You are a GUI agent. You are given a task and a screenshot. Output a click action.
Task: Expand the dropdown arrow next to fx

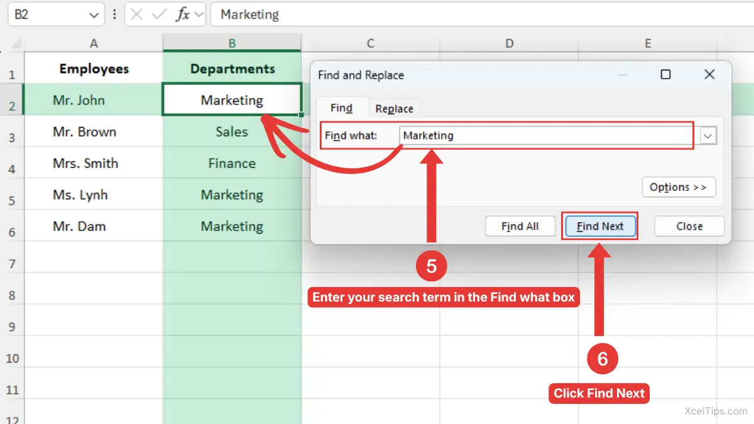pos(199,14)
